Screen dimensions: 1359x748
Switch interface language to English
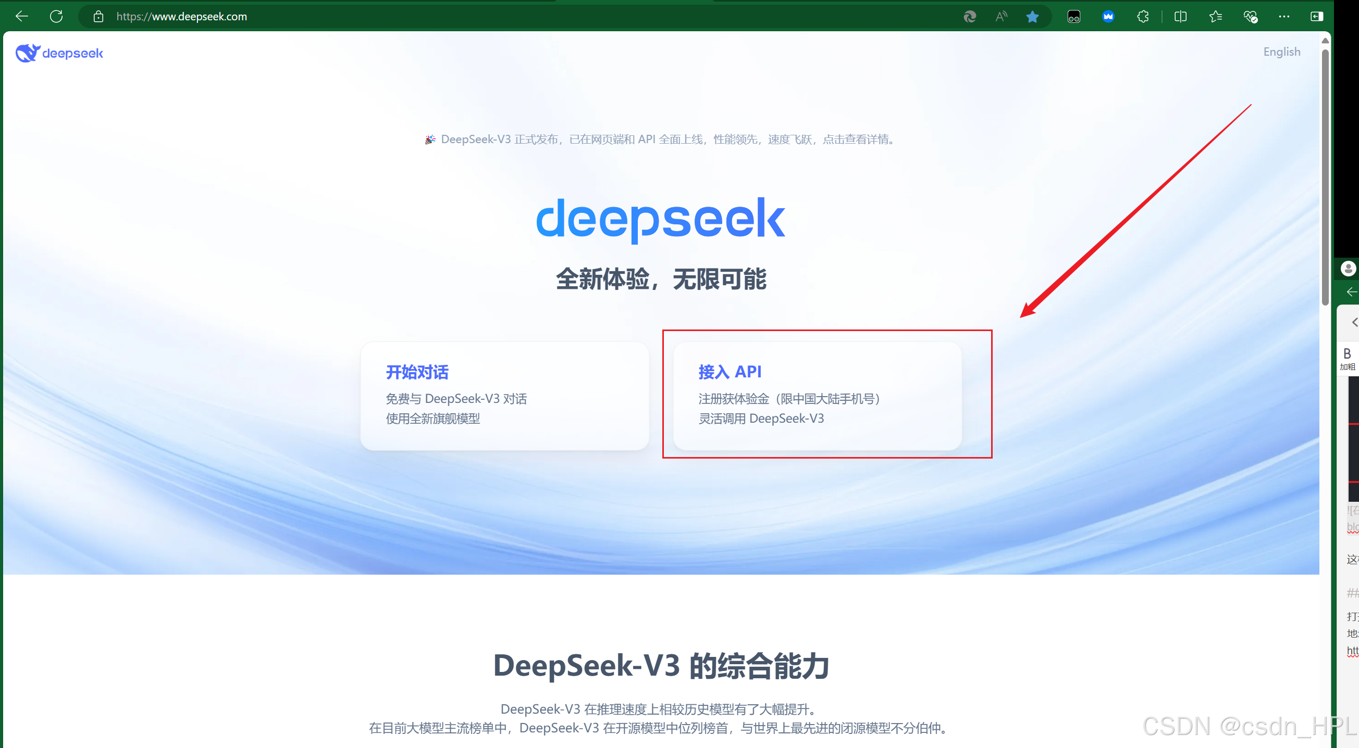[x=1282, y=51]
